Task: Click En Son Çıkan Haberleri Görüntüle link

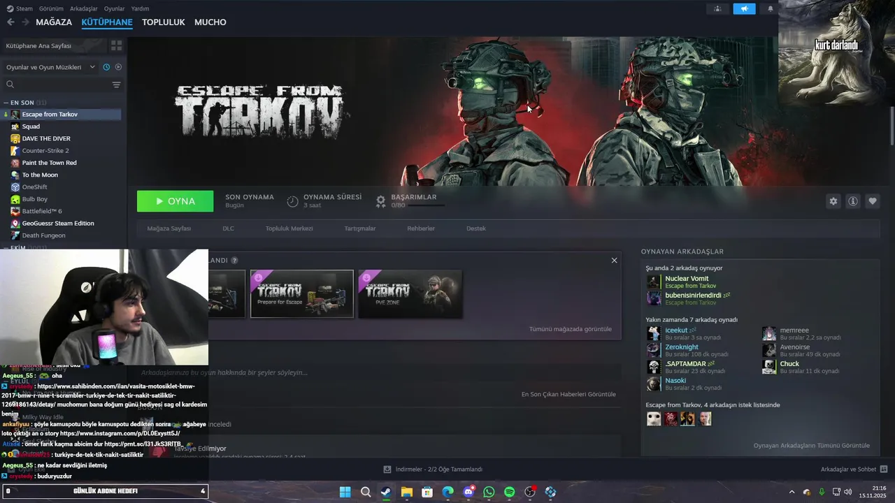Action: pos(568,394)
